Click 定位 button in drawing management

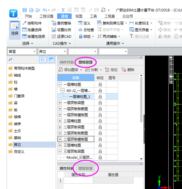[x=111, y=70]
